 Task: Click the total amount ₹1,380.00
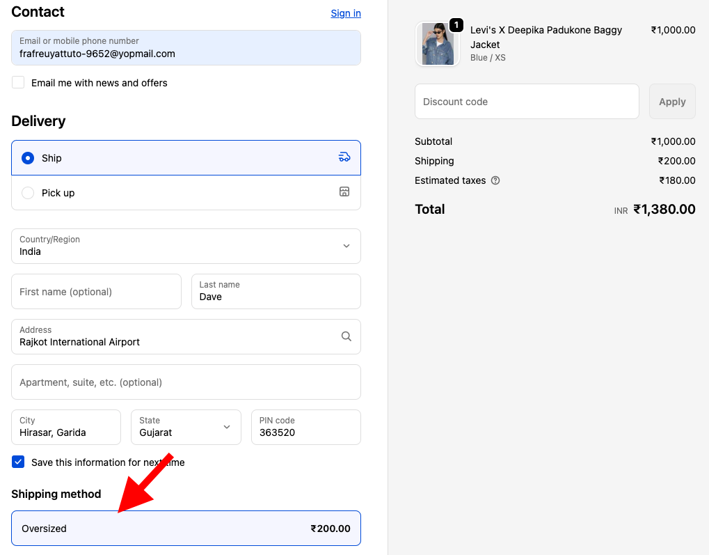click(x=664, y=209)
